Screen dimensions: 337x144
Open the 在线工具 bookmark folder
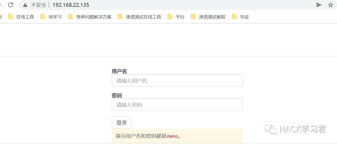click(21, 17)
